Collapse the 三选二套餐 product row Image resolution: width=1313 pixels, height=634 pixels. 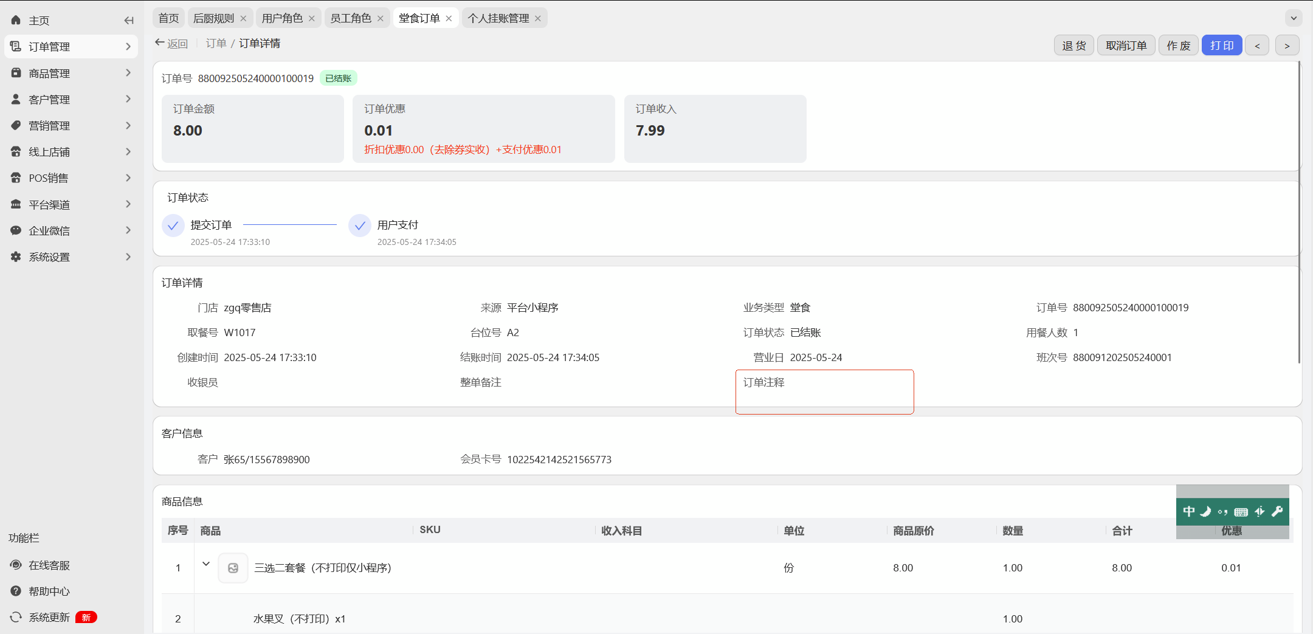click(x=206, y=564)
